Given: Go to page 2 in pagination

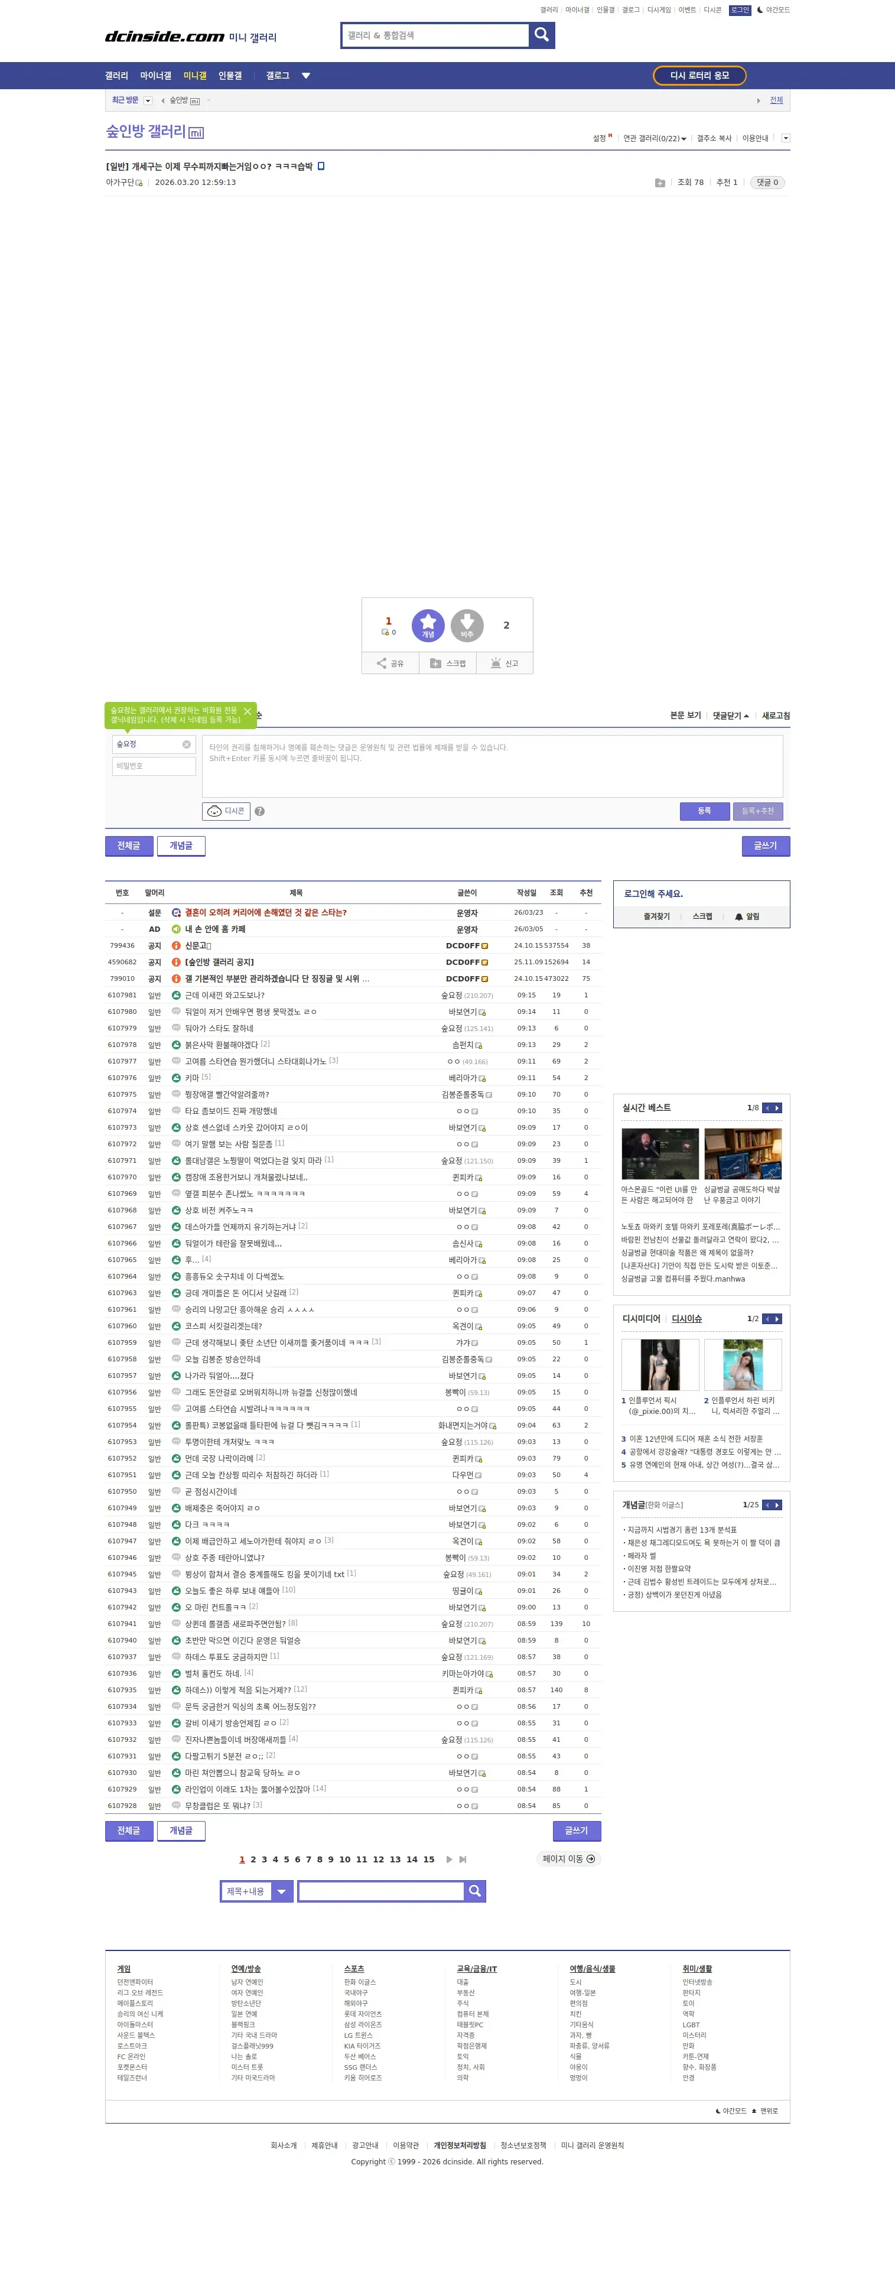Looking at the screenshot, I should point(253,1859).
